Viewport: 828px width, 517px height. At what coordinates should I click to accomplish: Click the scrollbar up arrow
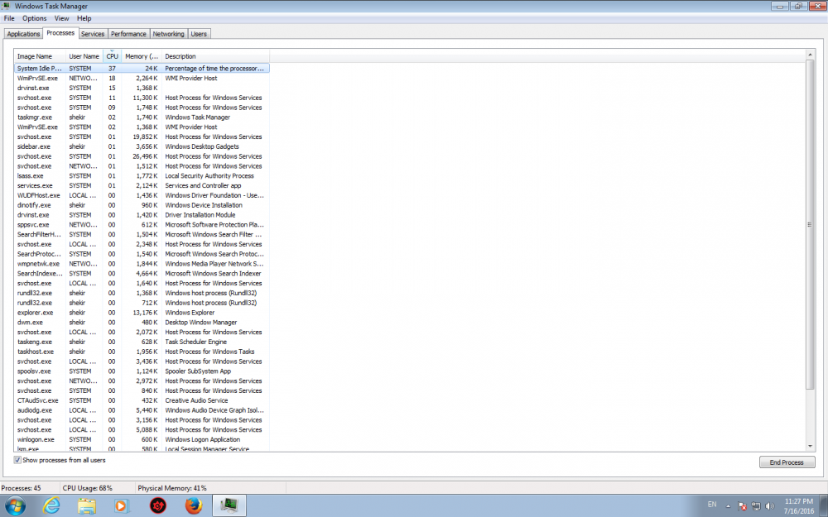click(x=810, y=55)
